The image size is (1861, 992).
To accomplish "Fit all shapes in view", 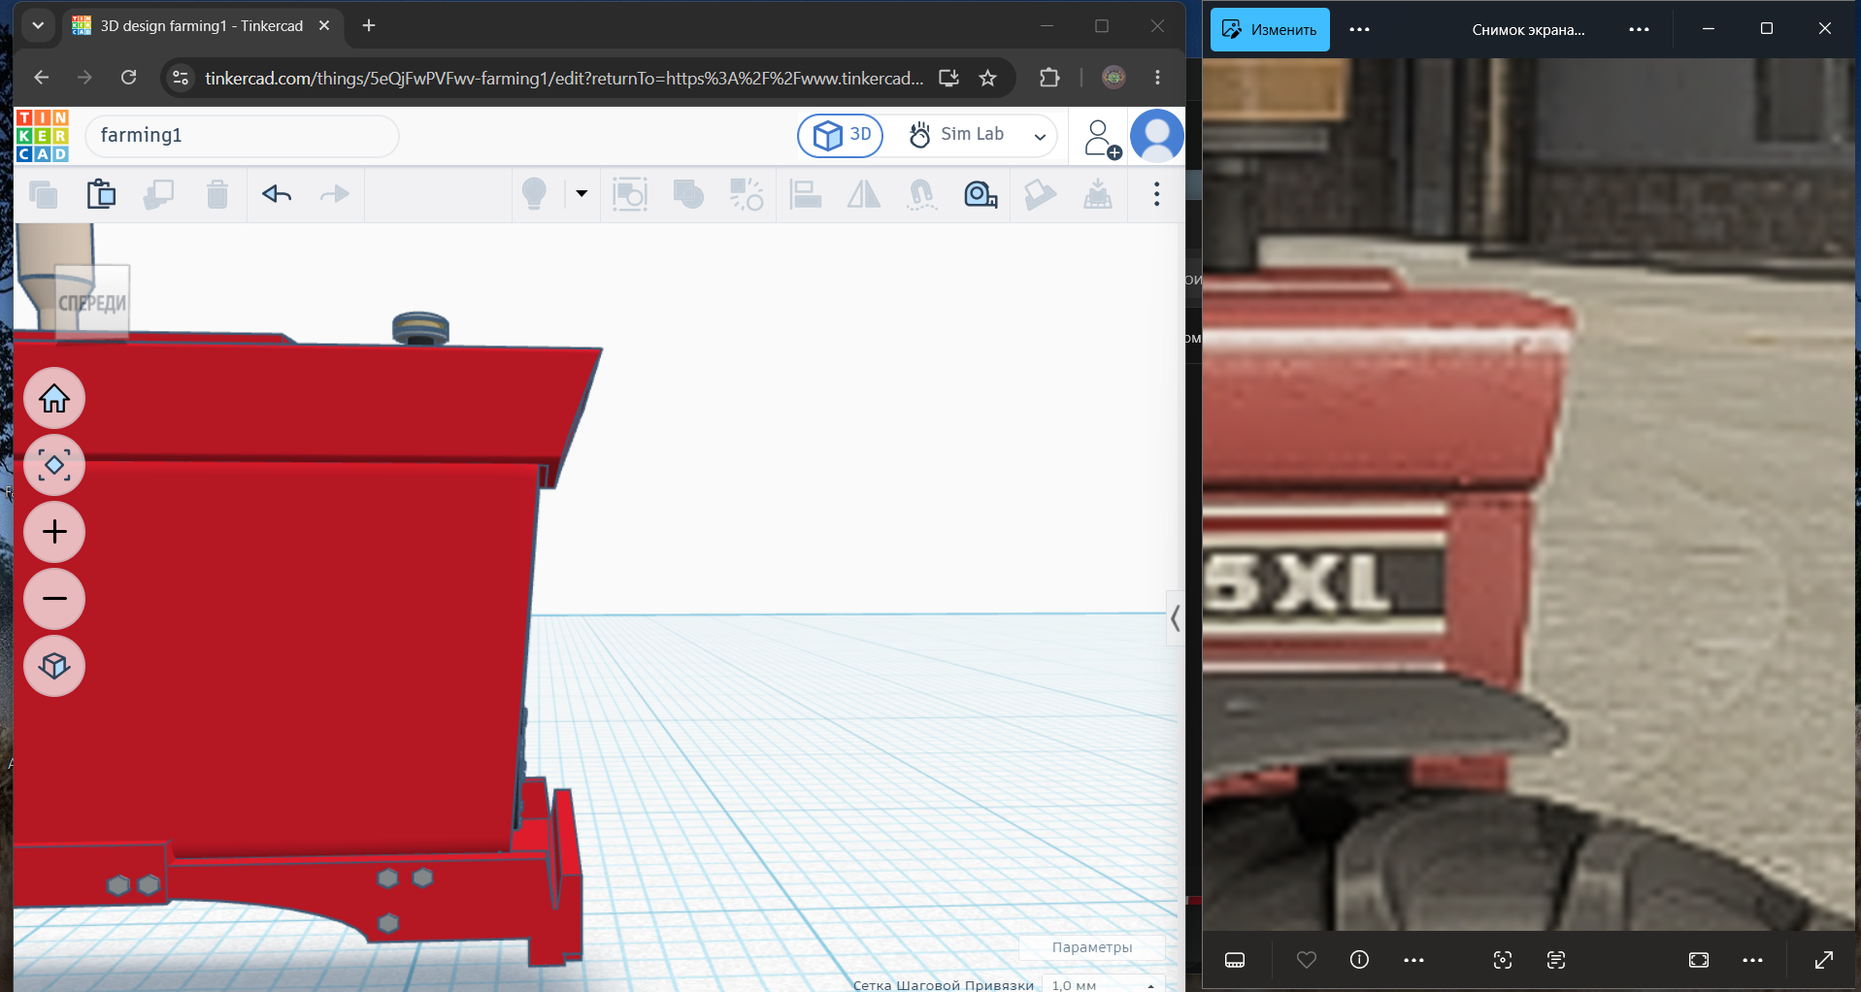I will [x=54, y=466].
